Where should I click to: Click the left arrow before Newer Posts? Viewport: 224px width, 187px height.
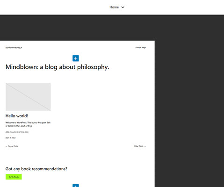pyautogui.click(x=6, y=146)
